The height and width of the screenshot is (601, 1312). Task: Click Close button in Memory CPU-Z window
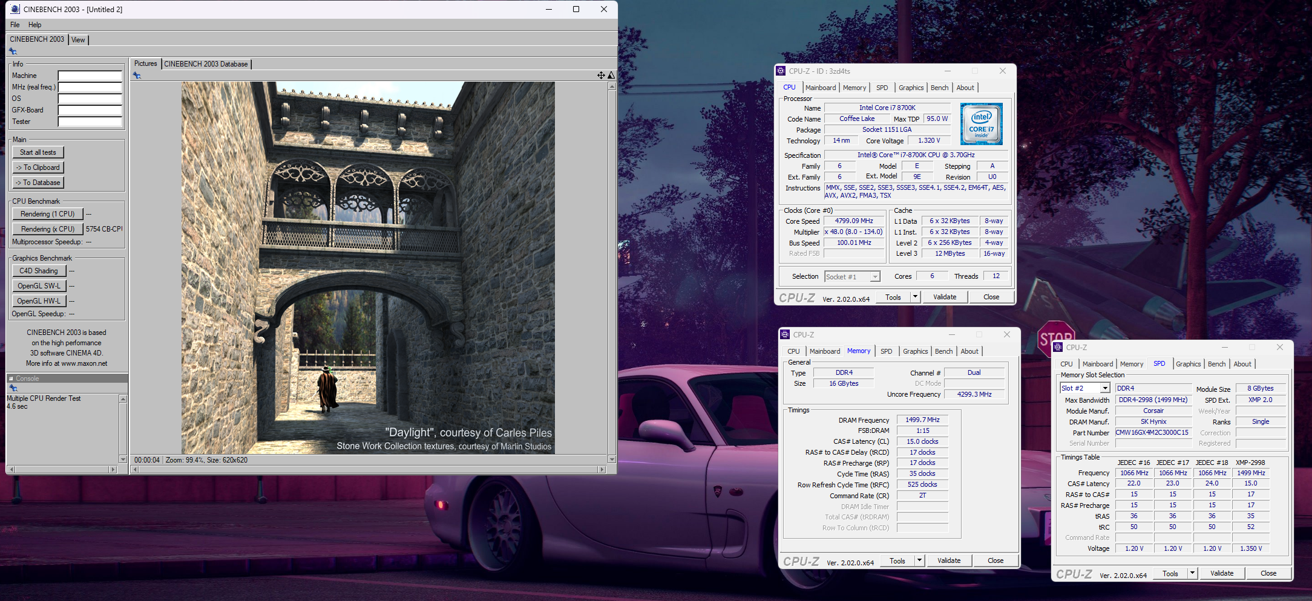(995, 560)
